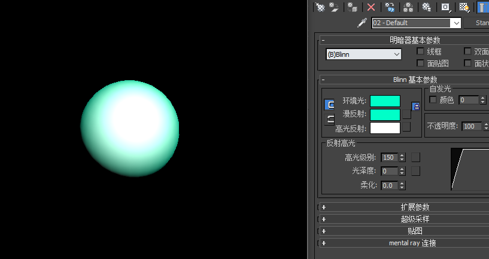This screenshot has height=259, width=489.
Task: Enable the 线框 wireframe checkbox
Action: click(420, 51)
